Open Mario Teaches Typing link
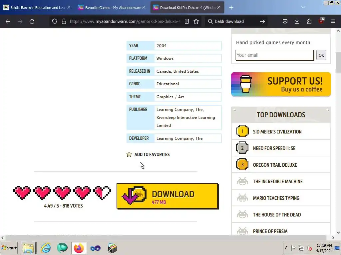 pos(276,198)
